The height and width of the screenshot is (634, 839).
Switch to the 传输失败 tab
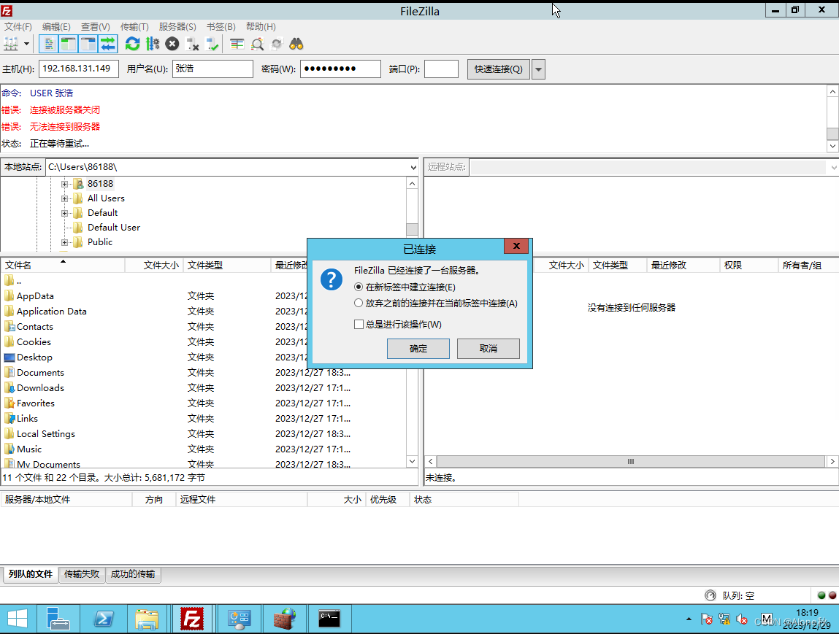[x=82, y=574]
